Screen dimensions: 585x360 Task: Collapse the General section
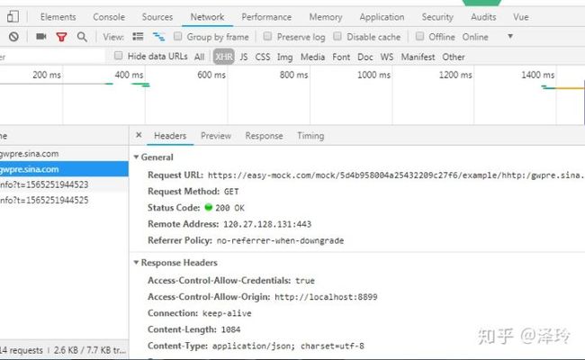[x=136, y=157]
